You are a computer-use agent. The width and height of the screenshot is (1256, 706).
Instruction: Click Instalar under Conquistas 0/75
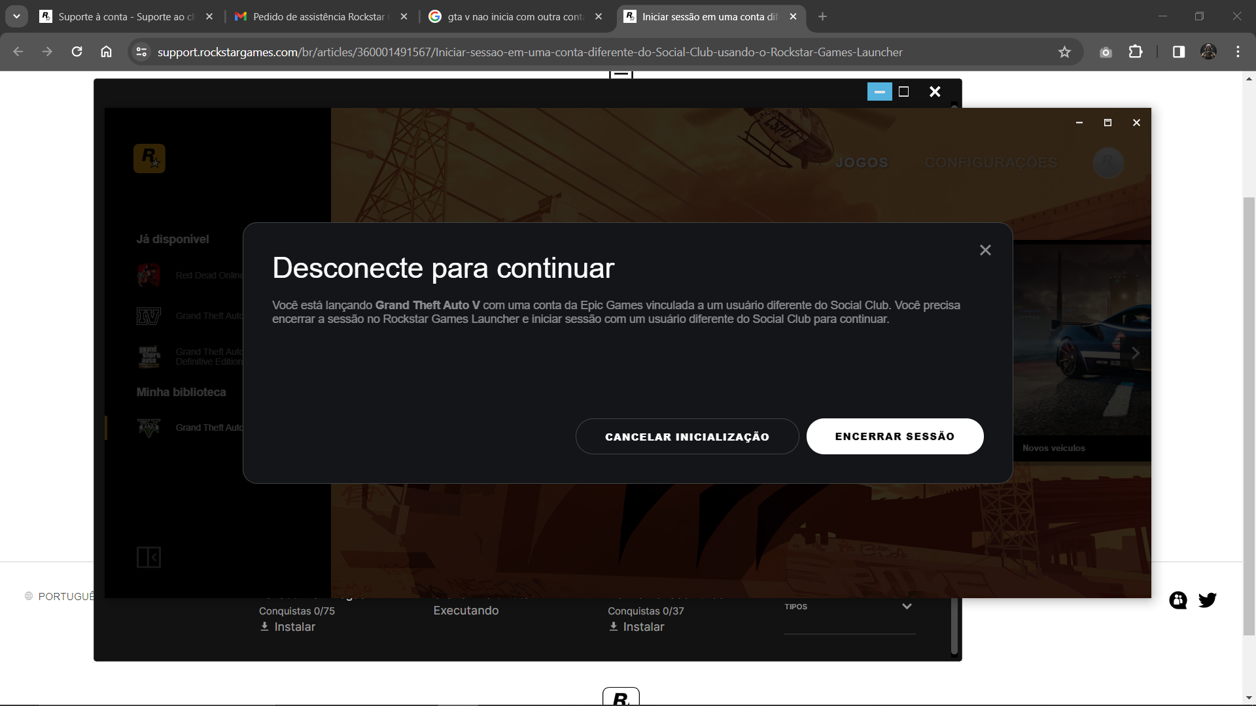[288, 626]
